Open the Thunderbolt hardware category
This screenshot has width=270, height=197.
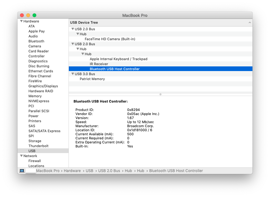[x=38, y=146]
